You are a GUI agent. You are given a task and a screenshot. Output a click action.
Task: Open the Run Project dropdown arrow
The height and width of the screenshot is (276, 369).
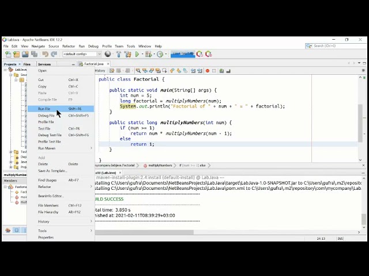(x=142, y=54)
